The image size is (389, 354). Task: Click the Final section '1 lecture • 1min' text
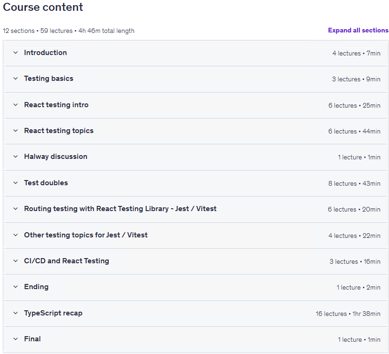pyautogui.click(x=359, y=339)
